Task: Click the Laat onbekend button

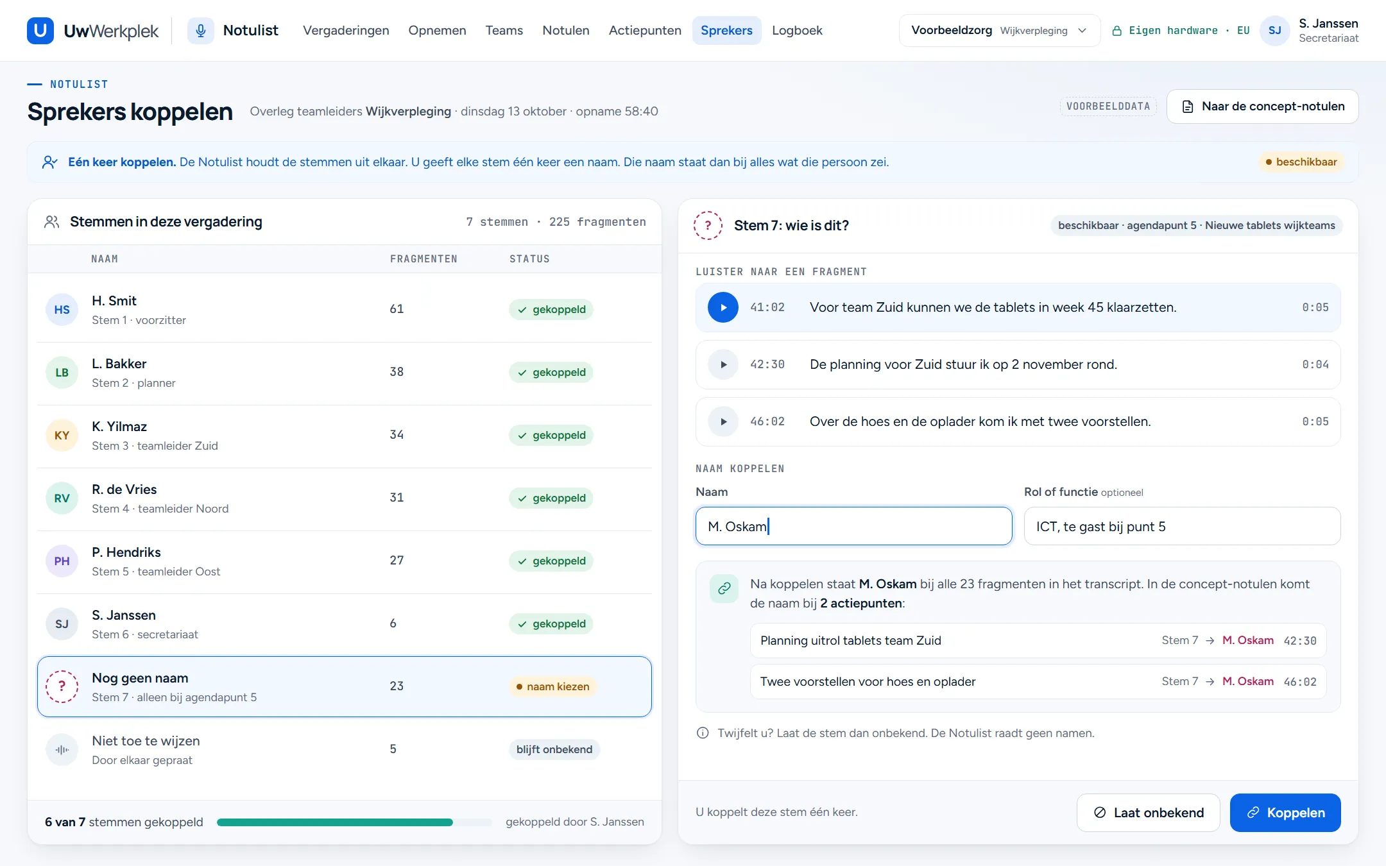Action: (1148, 813)
